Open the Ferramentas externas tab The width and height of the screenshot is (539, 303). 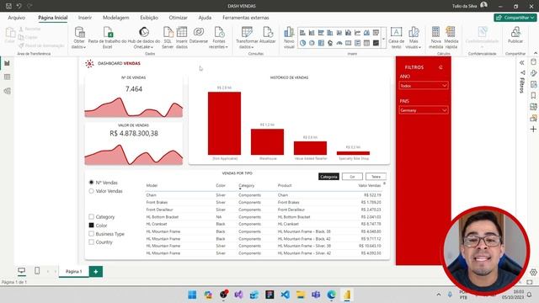(245, 18)
